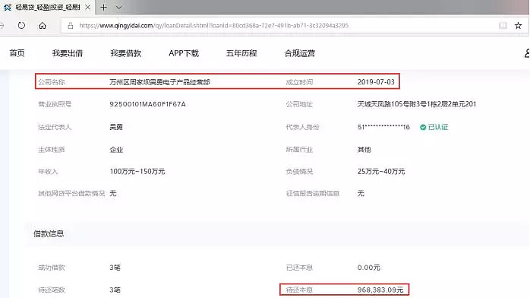Open a new tab with plus icon
530x298 pixels.
pos(104,7)
